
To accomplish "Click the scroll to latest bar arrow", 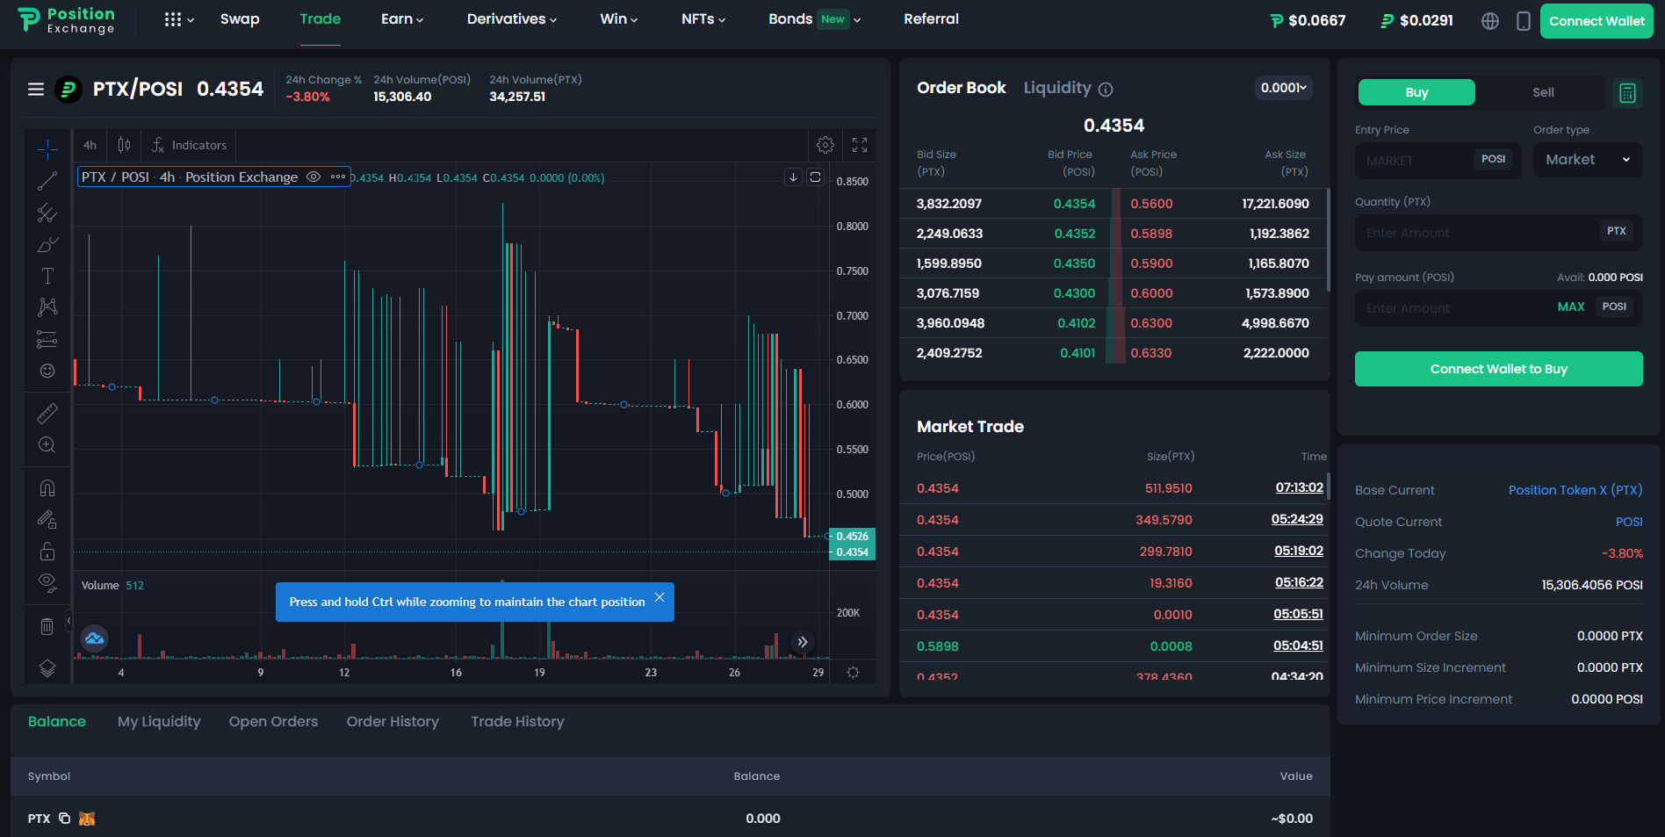I will (x=802, y=642).
